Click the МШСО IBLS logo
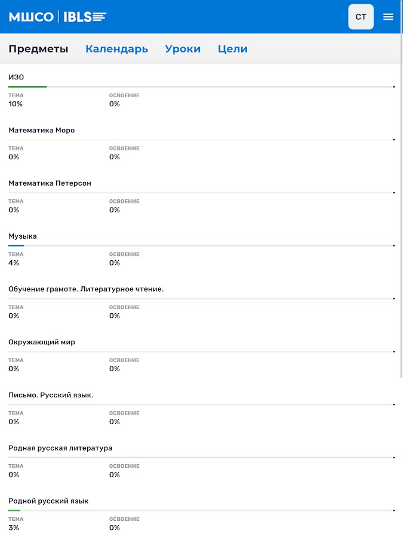This screenshot has width=403, height=537. pos(57,17)
